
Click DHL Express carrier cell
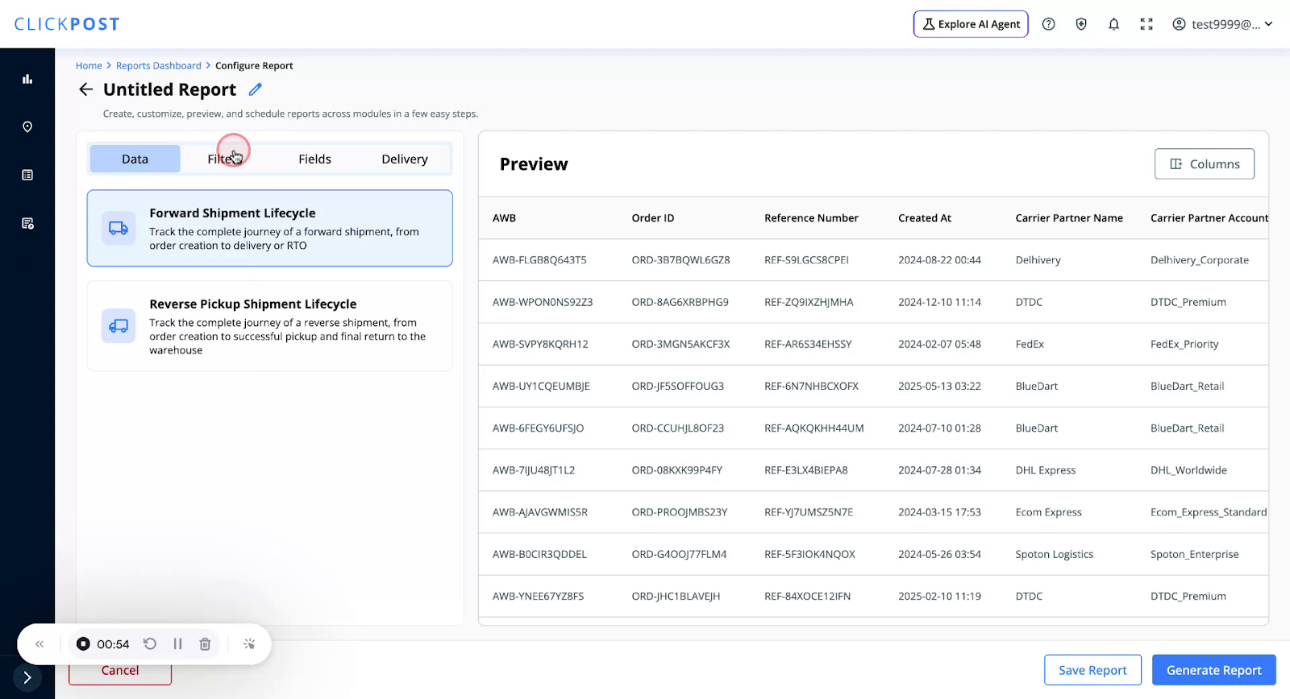pos(1046,470)
